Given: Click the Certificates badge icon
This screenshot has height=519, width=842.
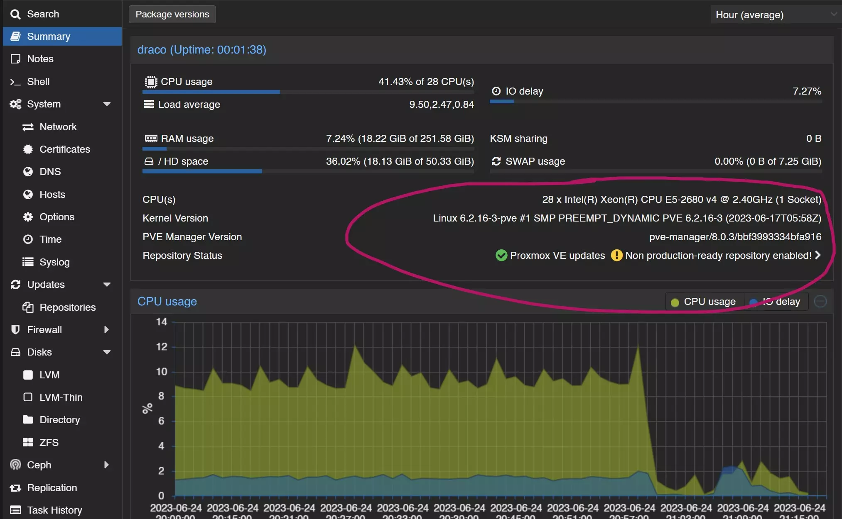Looking at the screenshot, I should [x=28, y=149].
